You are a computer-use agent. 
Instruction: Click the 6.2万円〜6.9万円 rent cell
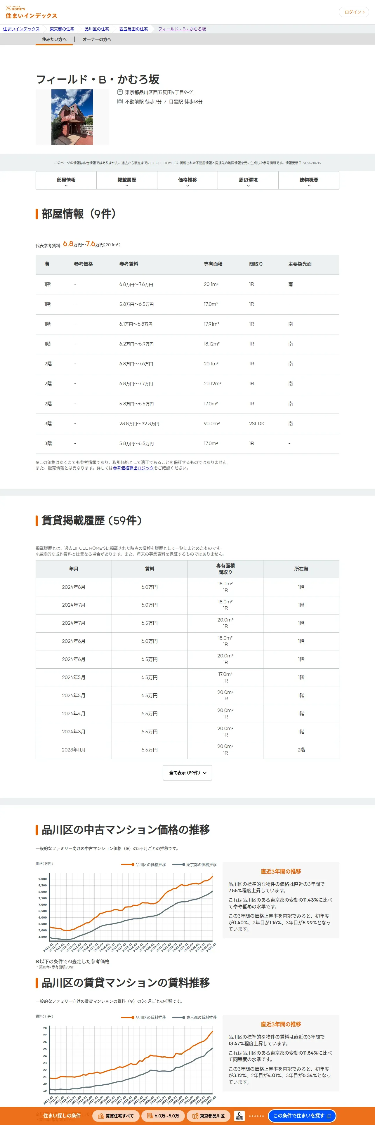[136, 344]
